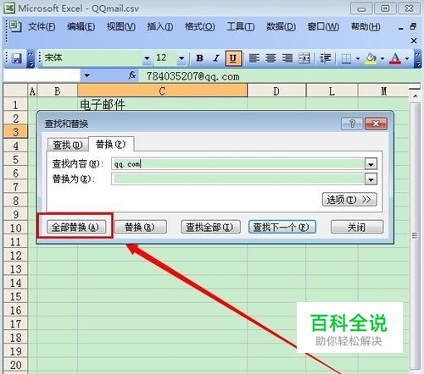Screen dimensions: 424x374
Task: Align text right
Action: (x=287, y=58)
